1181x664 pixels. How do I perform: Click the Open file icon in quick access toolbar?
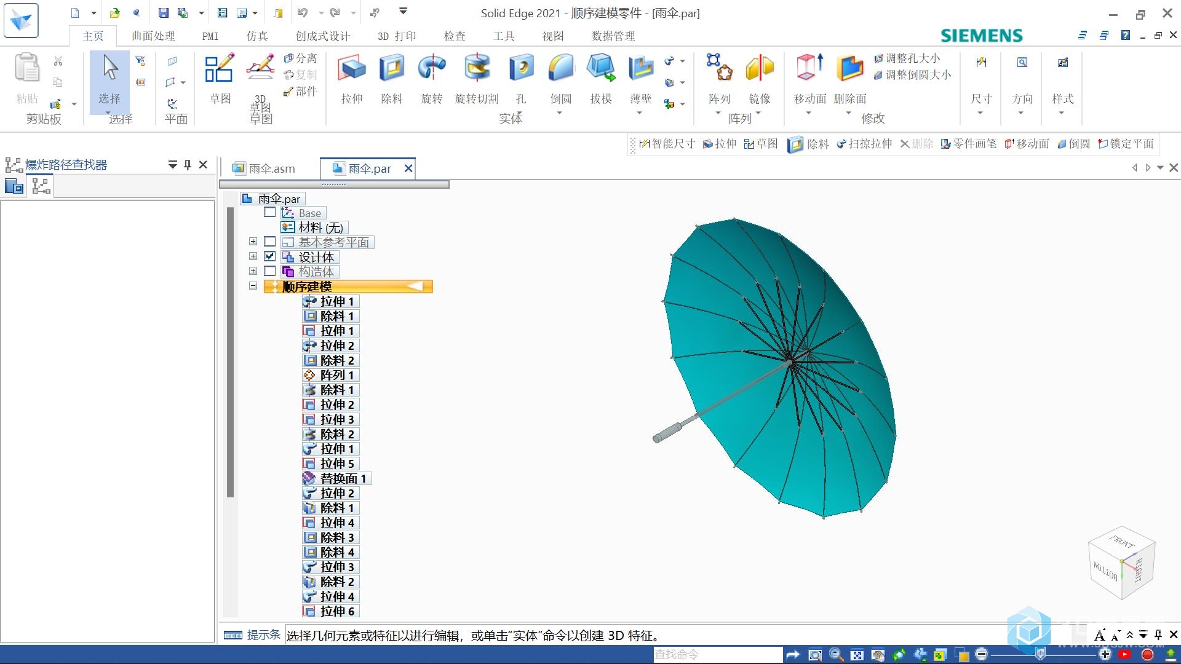tap(114, 13)
